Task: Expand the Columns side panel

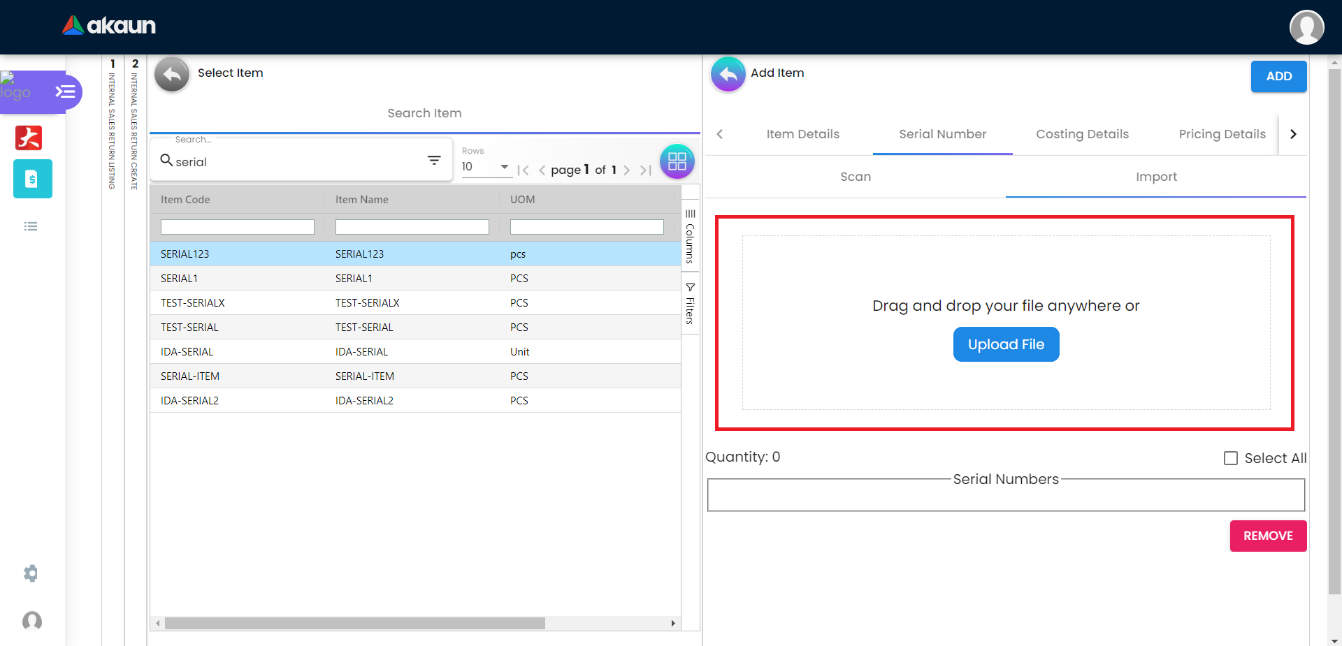Action: tap(690, 237)
